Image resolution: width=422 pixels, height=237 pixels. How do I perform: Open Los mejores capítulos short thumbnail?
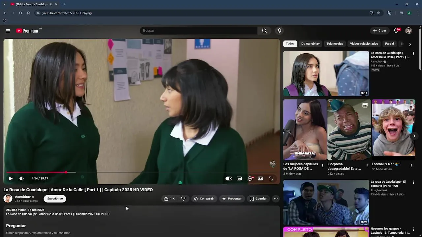[x=305, y=130]
